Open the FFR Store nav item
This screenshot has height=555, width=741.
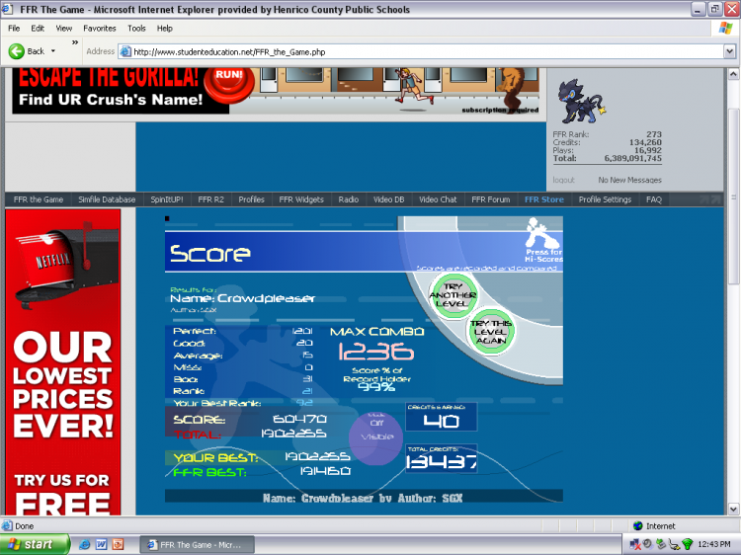544,199
